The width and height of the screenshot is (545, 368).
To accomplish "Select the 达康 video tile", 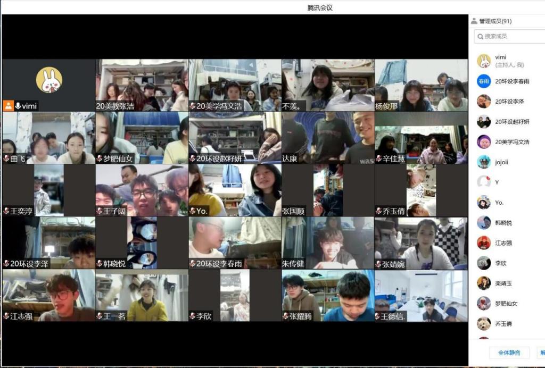I will point(328,137).
